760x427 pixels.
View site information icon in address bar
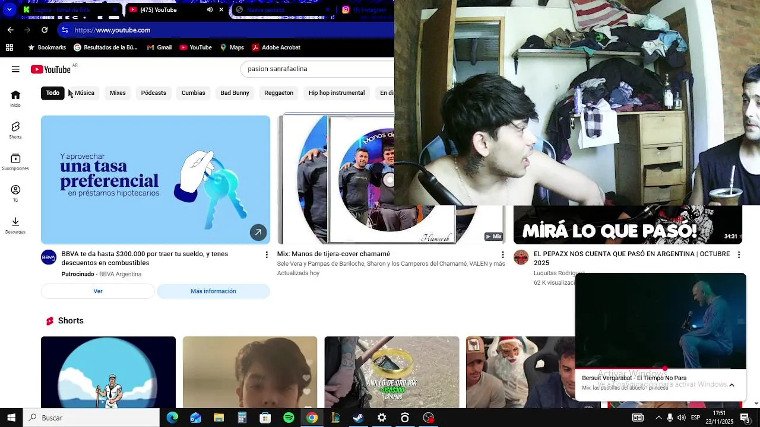[x=65, y=30]
